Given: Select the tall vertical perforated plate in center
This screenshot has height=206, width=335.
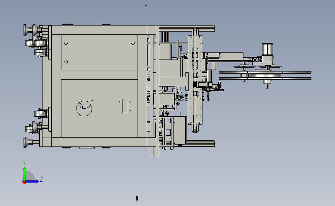Looking at the screenshot, I should point(195,80).
